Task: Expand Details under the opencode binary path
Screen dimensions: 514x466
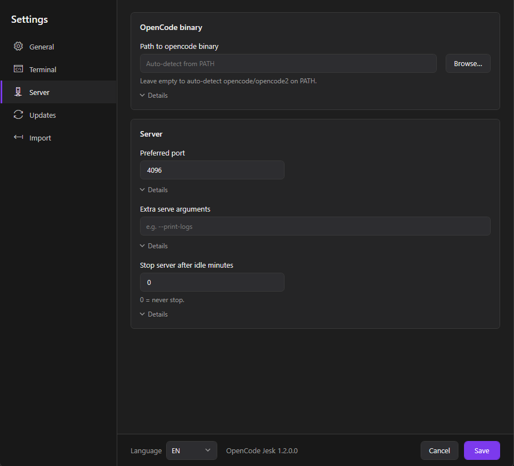Action: (x=154, y=96)
